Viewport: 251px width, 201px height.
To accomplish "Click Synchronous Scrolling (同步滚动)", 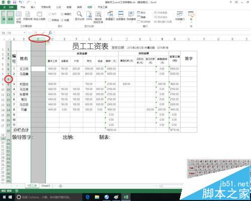I will pos(161,17).
